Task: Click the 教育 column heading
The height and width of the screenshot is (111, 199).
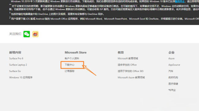Action: 121,52
